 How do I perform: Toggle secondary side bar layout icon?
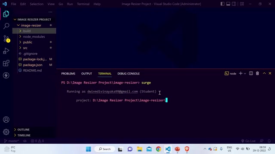coord(234,4)
